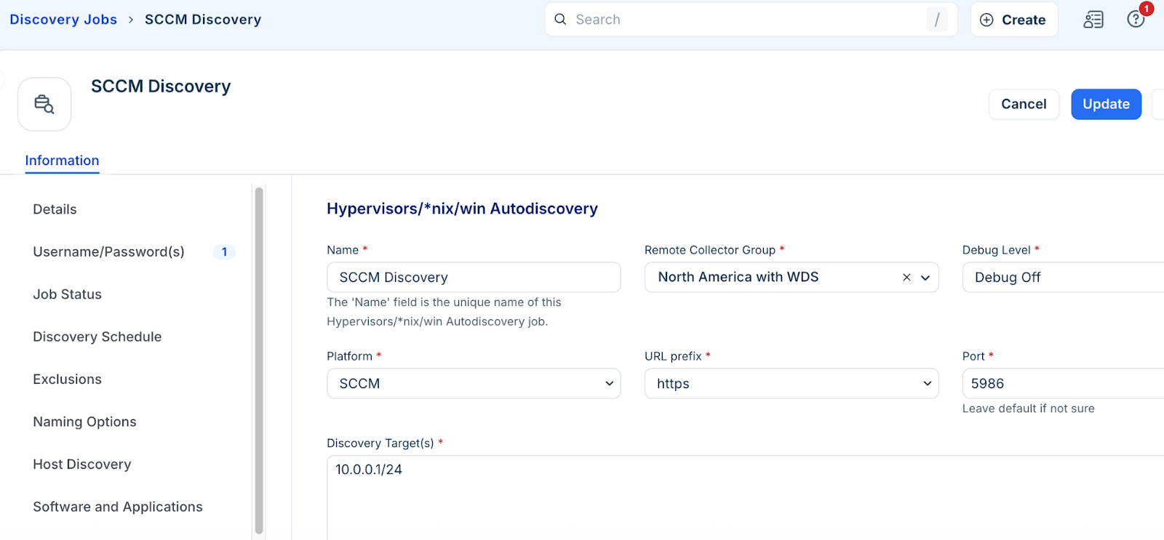Click the Username/Password count badge
This screenshot has width=1164, height=540.
coord(224,252)
